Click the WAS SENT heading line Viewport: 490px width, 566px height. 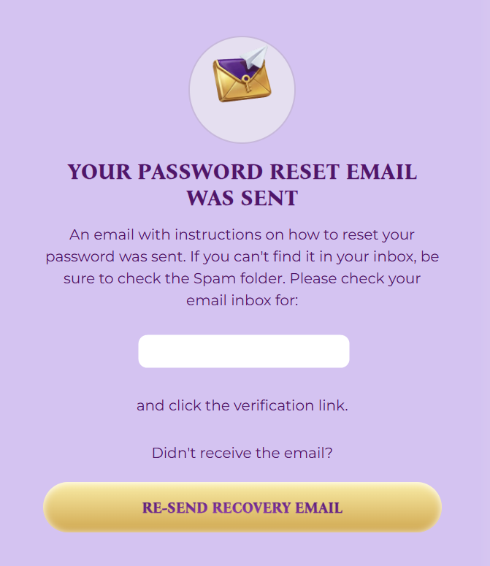tap(242, 198)
